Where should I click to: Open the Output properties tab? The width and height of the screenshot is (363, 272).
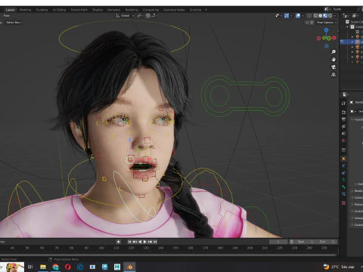click(343, 119)
